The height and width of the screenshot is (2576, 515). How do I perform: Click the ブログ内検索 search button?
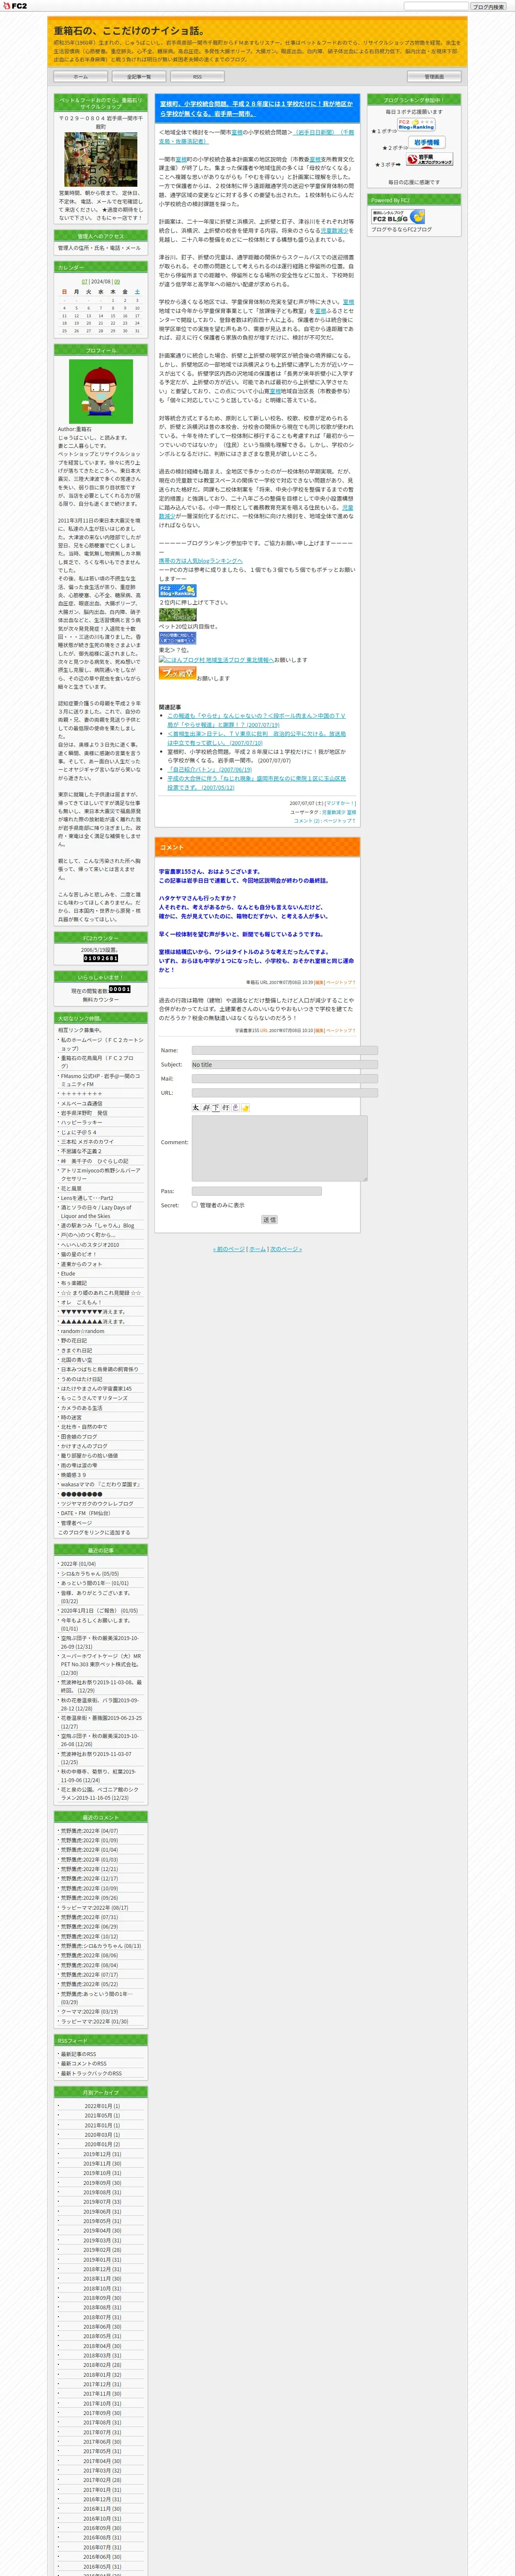click(488, 6)
